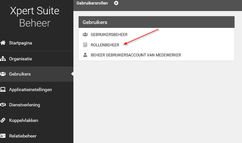Open the ROLLENBEHEER link
Image resolution: width=242 pixels, height=143 pixels.
(x=105, y=45)
